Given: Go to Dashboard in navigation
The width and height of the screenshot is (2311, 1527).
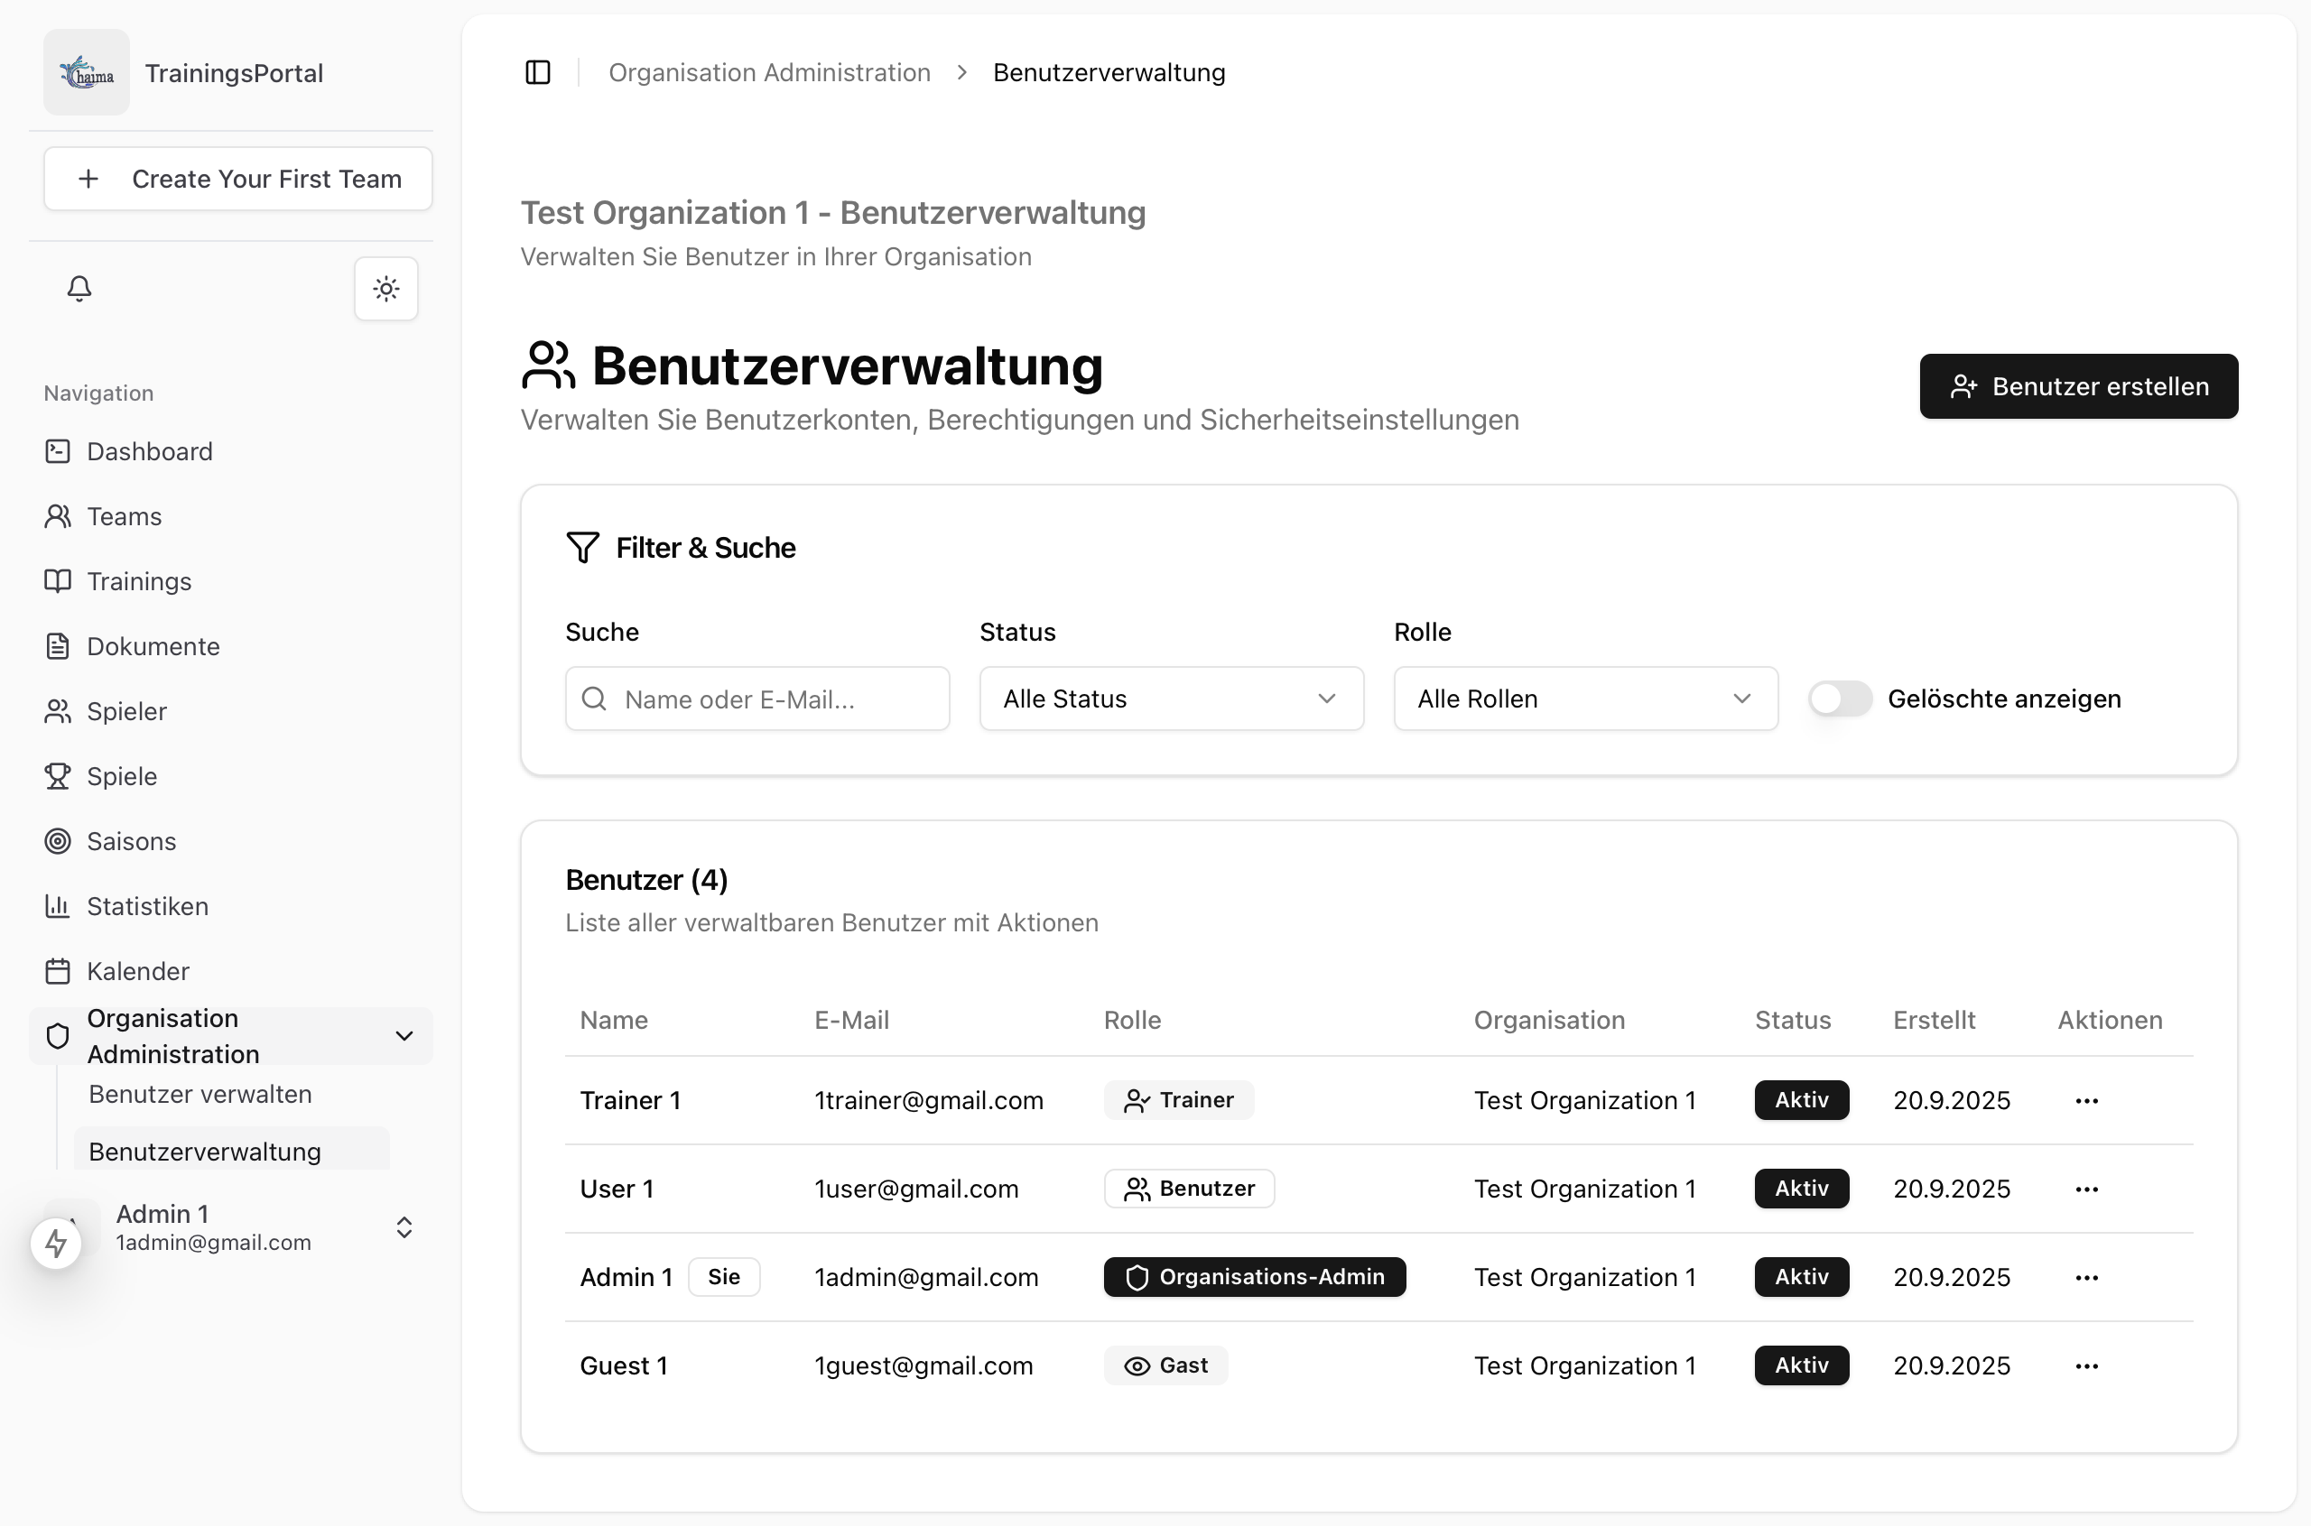Looking at the screenshot, I should click(230, 451).
